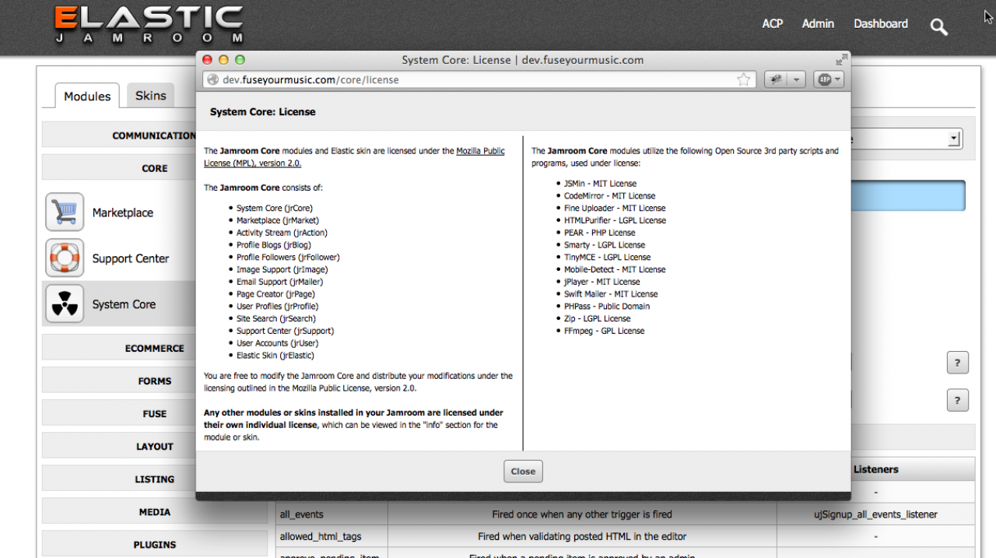Click the Support Center lifebuoy icon
The image size is (996, 558).
(x=65, y=258)
